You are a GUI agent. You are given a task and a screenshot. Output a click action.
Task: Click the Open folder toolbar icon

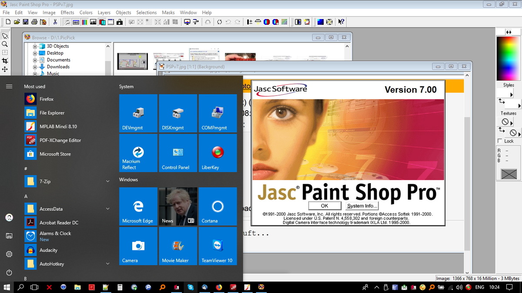(17, 22)
